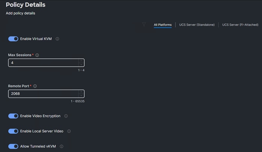Open info icon beside Max Sessions label

(37, 55)
